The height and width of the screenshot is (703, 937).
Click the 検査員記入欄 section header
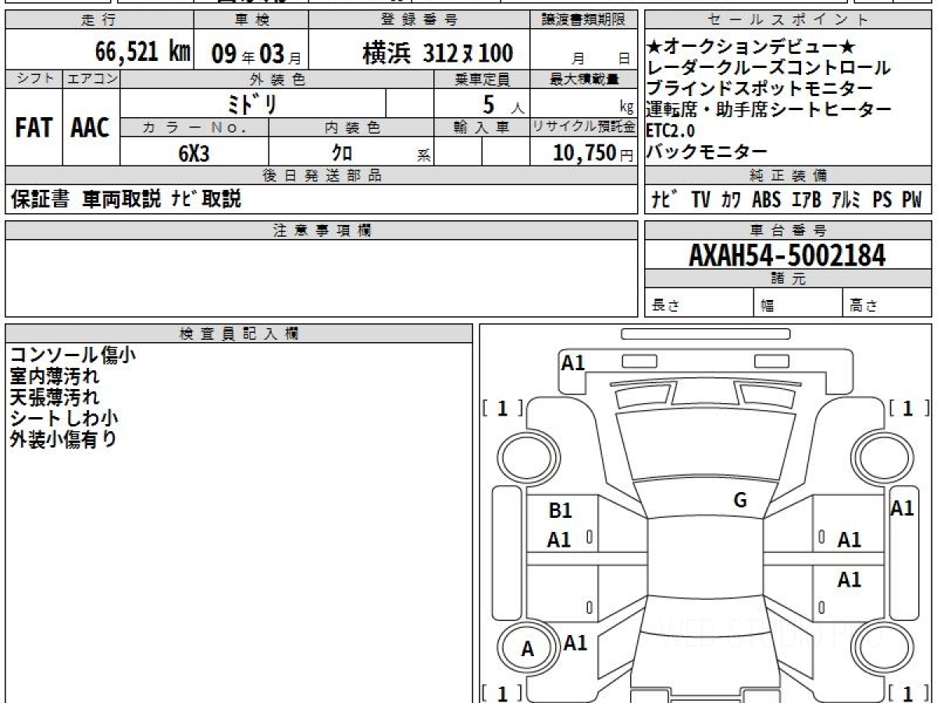239,334
